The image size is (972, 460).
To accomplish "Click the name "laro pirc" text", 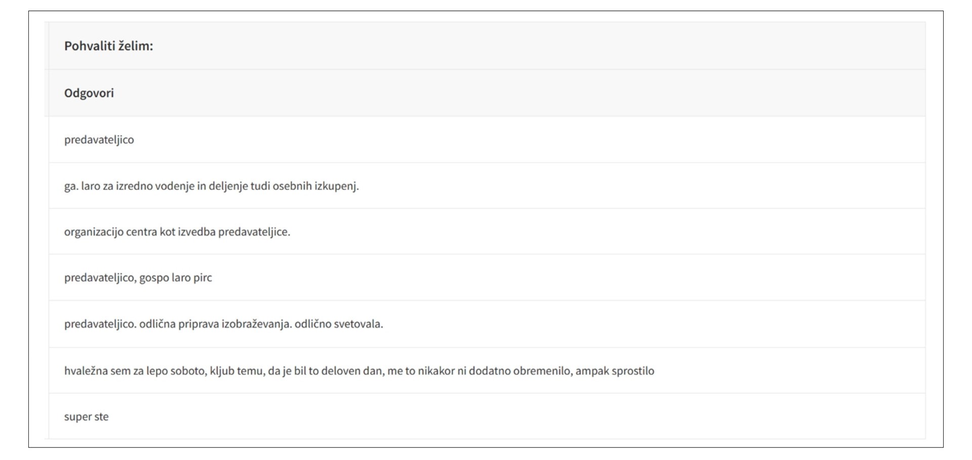I will coord(192,278).
